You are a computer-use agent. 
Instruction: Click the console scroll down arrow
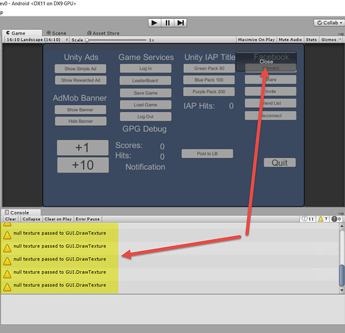[x=342, y=290]
